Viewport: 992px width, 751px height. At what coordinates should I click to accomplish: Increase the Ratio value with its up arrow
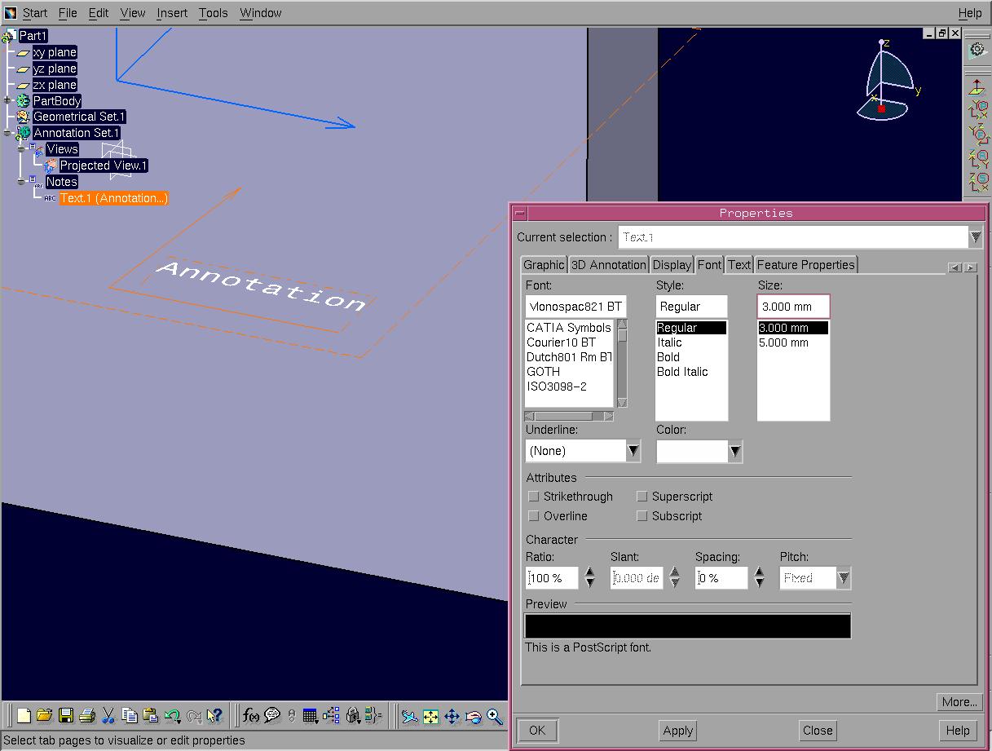tap(590, 572)
